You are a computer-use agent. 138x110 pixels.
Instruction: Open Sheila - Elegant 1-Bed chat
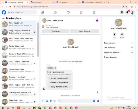click(18, 86)
